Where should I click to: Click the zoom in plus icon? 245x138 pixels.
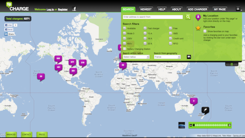(229, 125)
